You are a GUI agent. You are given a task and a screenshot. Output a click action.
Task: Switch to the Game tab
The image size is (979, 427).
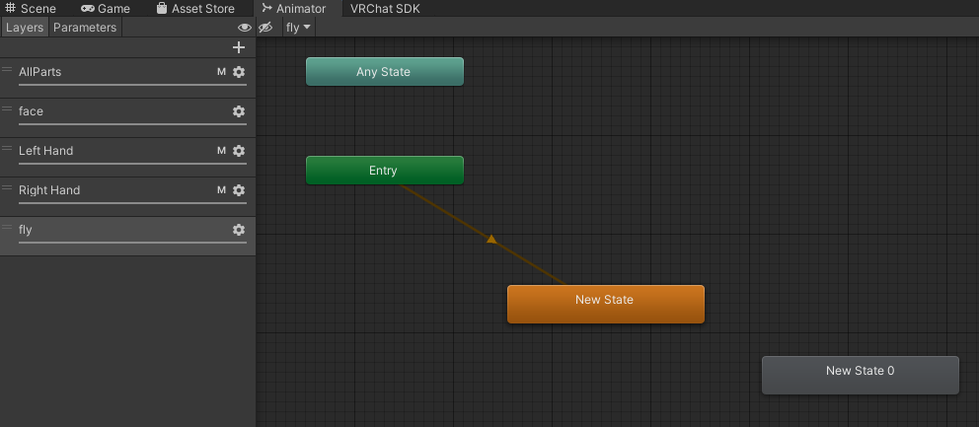click(x=106, y=9)
